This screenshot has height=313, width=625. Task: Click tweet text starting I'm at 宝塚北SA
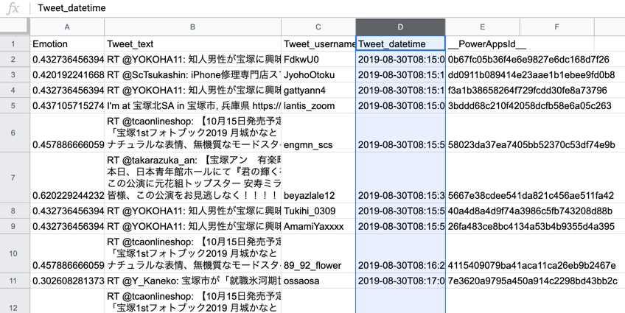pos(193,106)
